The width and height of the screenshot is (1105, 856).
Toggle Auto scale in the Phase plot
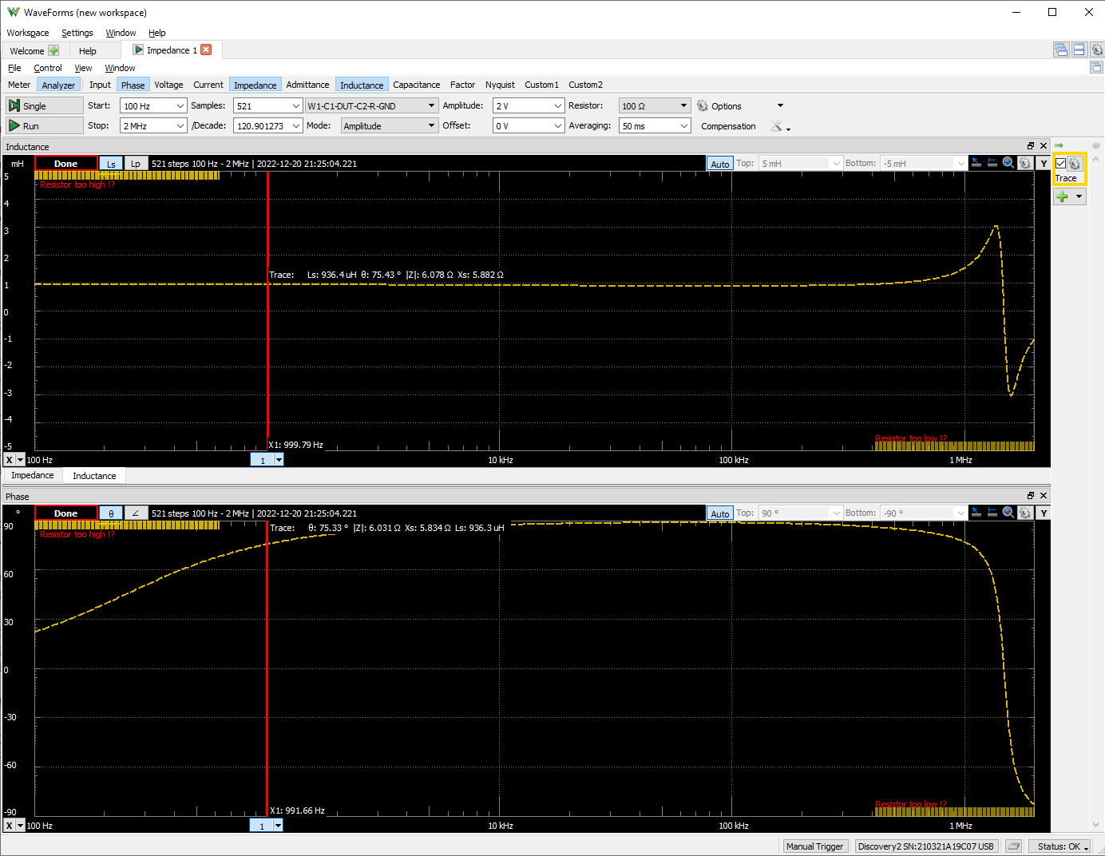coord(719,513)
